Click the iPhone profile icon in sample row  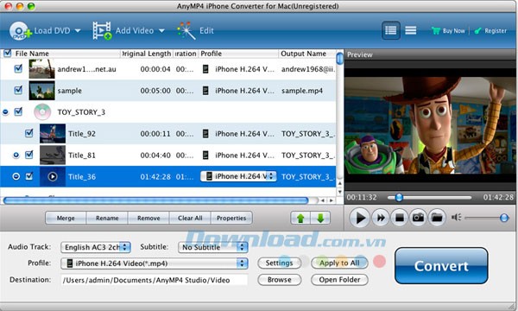205,90
